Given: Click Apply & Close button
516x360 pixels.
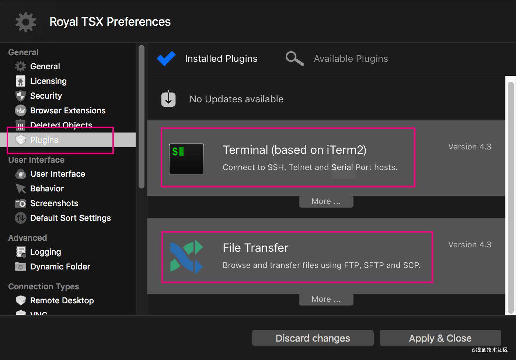Looking at the screenshot, I should tap(440, 338).
